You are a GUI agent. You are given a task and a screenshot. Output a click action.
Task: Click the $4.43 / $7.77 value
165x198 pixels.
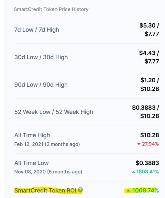tap(149, 57)
